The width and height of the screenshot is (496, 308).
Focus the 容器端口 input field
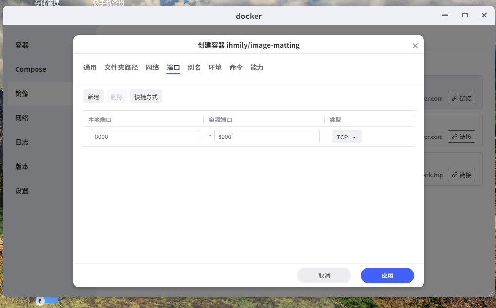(267, 137)
